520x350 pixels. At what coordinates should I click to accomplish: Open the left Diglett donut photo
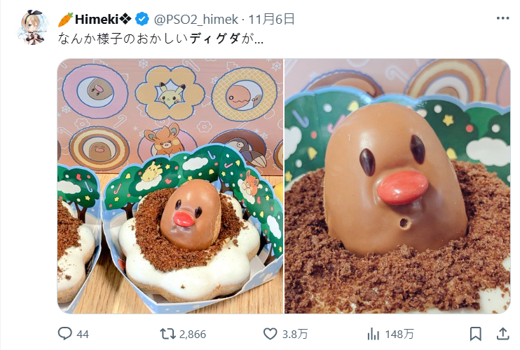pos(170,186)
